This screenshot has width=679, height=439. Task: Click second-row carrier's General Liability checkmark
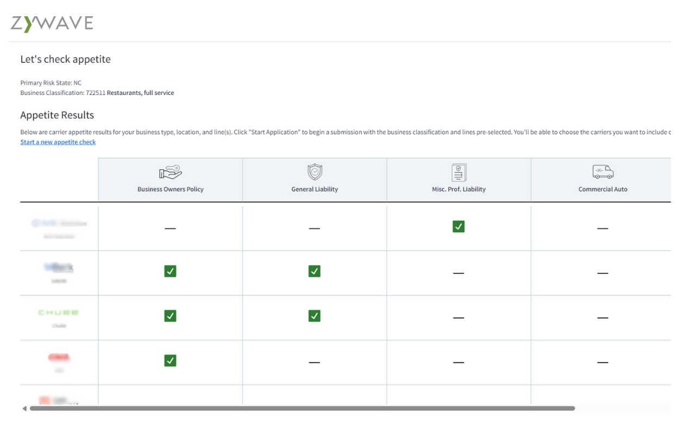(x=314, y=271)
